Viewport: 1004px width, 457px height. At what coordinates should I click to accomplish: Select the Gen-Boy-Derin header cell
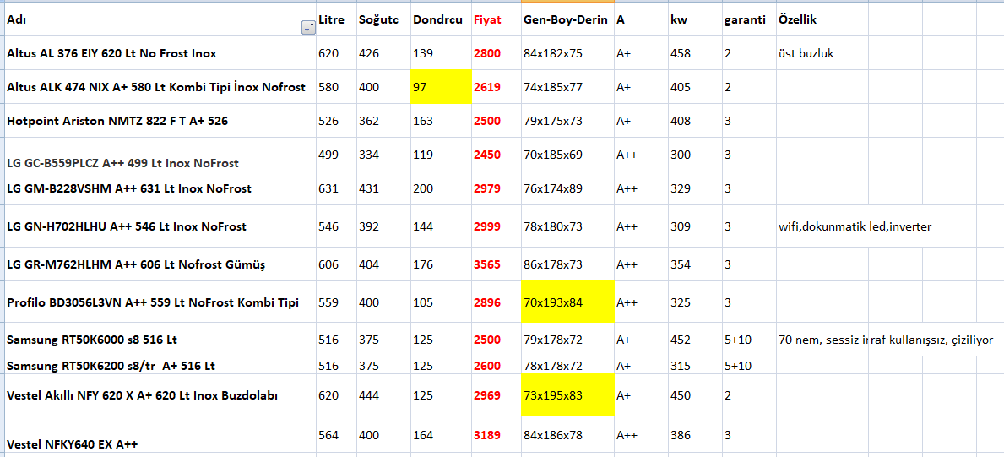click(x=567, y=20)
